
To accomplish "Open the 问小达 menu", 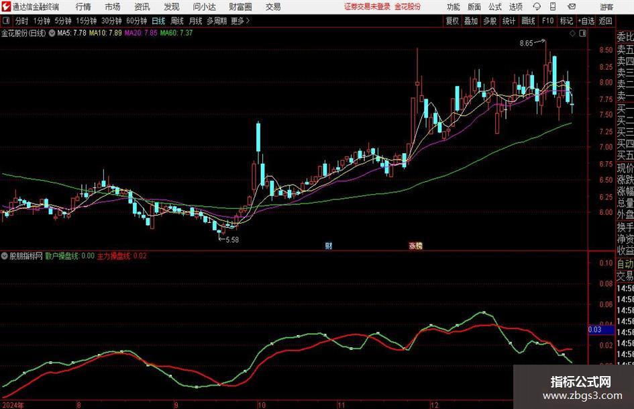I will click(x=204, y=7).
